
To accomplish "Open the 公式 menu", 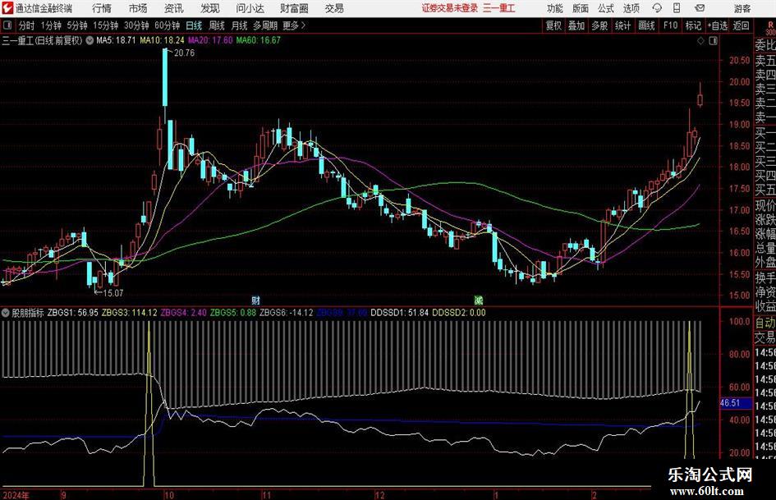I will (606, 8).
